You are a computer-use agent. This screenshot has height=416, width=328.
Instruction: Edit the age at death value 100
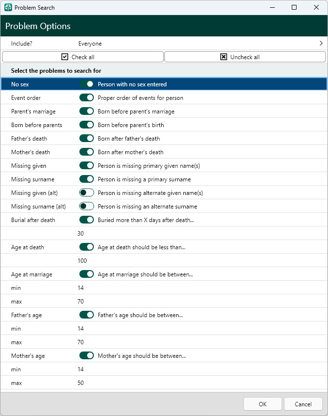tap(82, 260)
